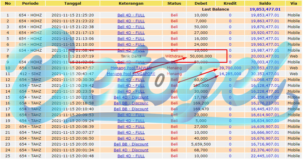This screenshot has width=303, height=159.
Task: Click the 14,285,000 credit amount
Action: click(230, 74)
